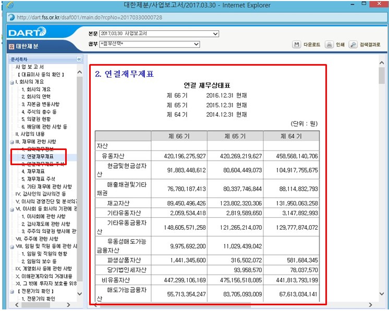389x311 pixels.
Task: Click the main content vertical scrollbar down arrow
Action: (382, 304)
